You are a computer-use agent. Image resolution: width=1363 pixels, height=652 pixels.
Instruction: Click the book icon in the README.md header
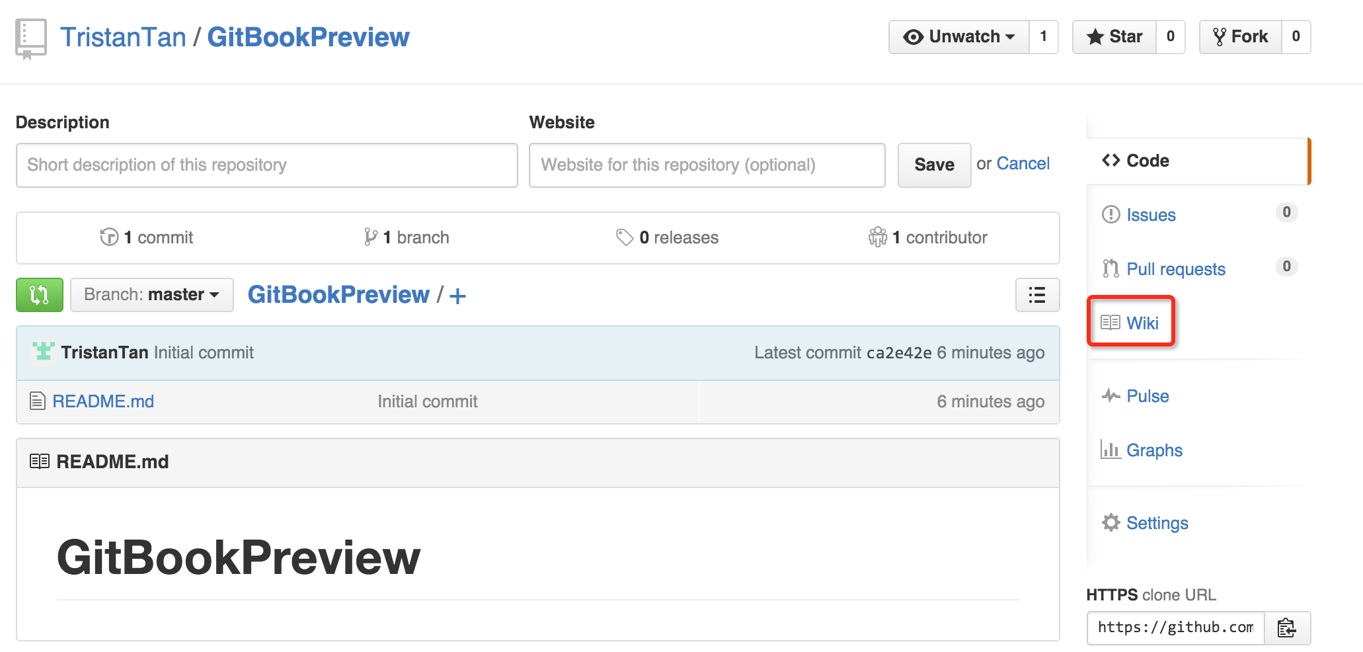[x=40, y=461]
